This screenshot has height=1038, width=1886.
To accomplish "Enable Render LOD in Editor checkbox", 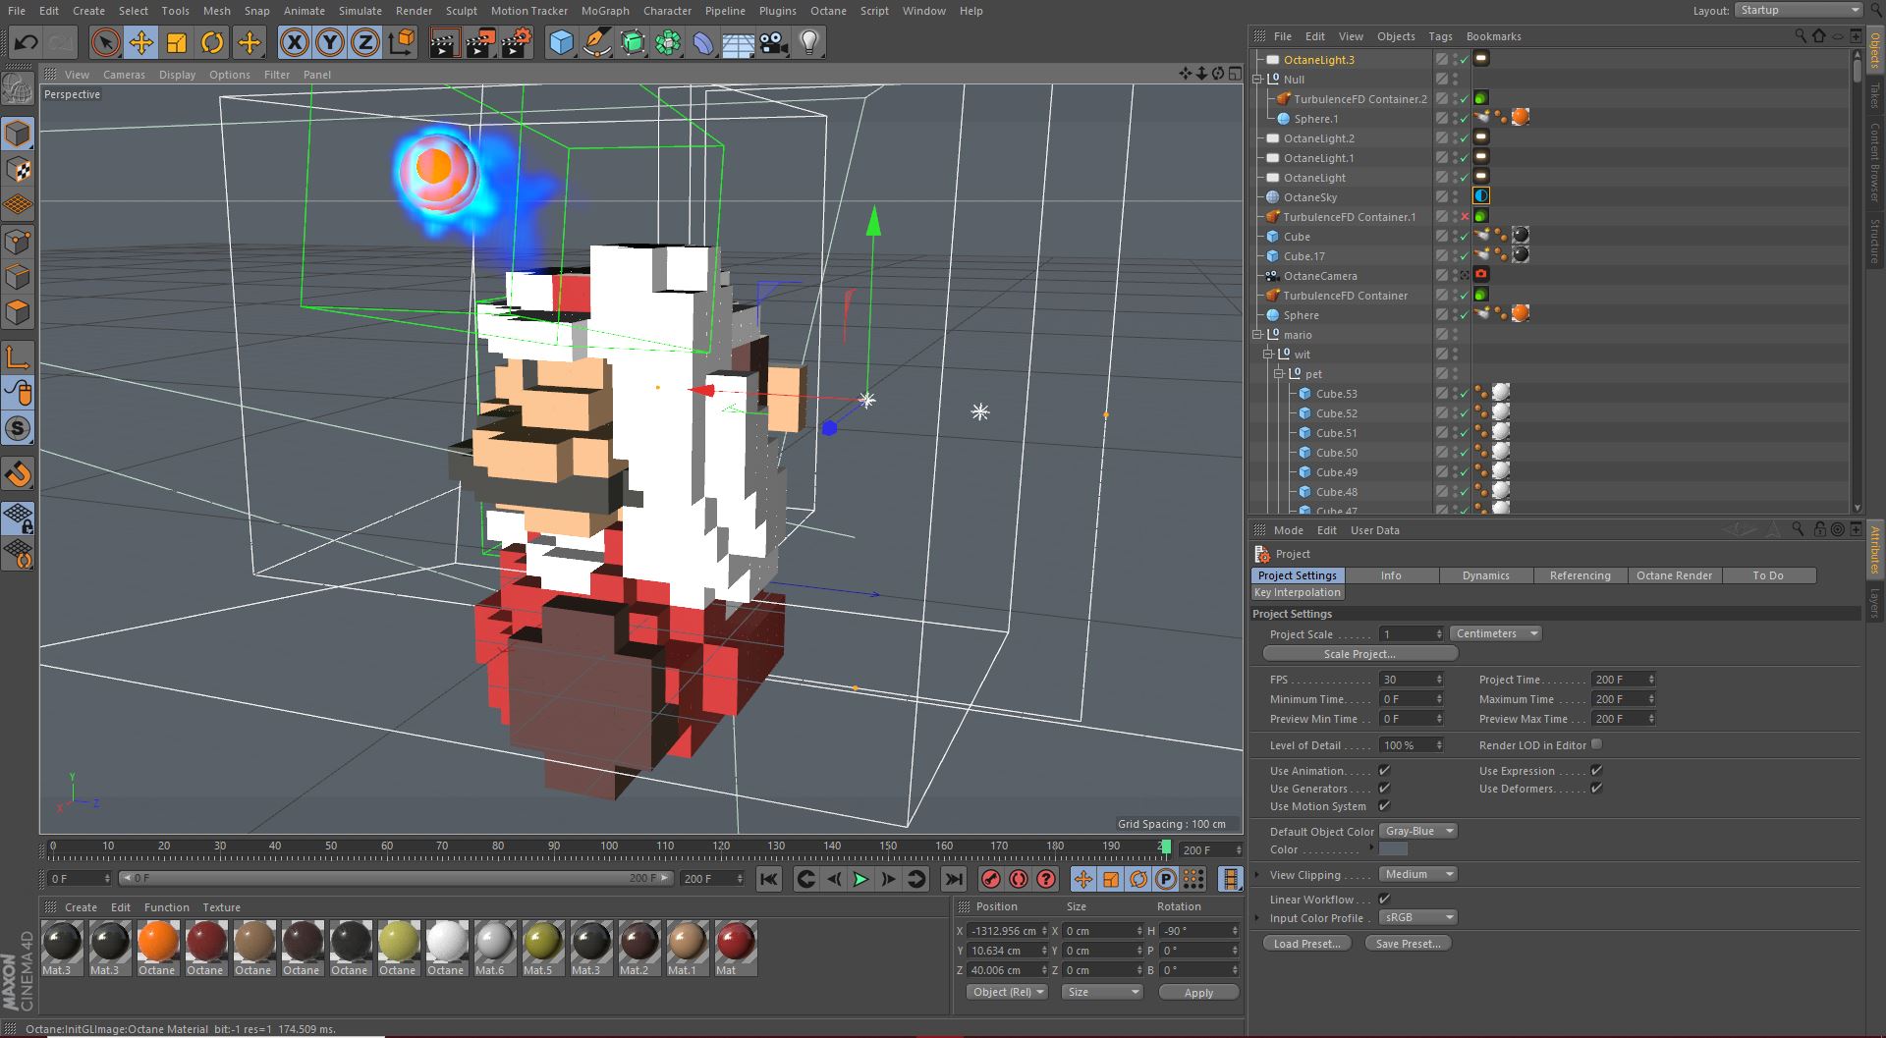I will click(1596, 744).
